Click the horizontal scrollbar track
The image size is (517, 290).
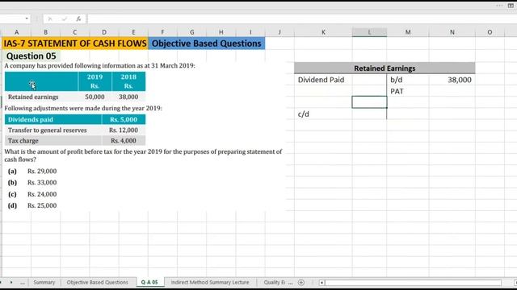pyautogui.click(x=413, y=283)
